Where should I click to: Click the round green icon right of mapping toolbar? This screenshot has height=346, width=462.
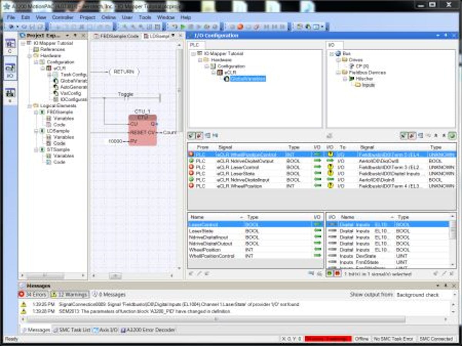pyautogui.click(x=452, y=135)
